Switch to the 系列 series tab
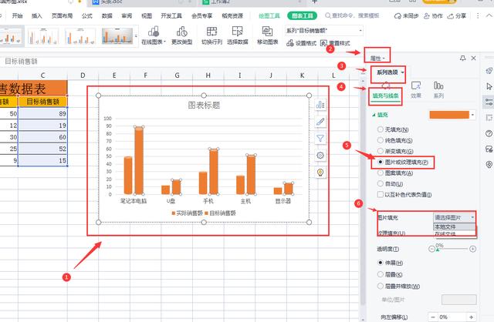Screen dimensions: 494x322 [x=438, y=90]
